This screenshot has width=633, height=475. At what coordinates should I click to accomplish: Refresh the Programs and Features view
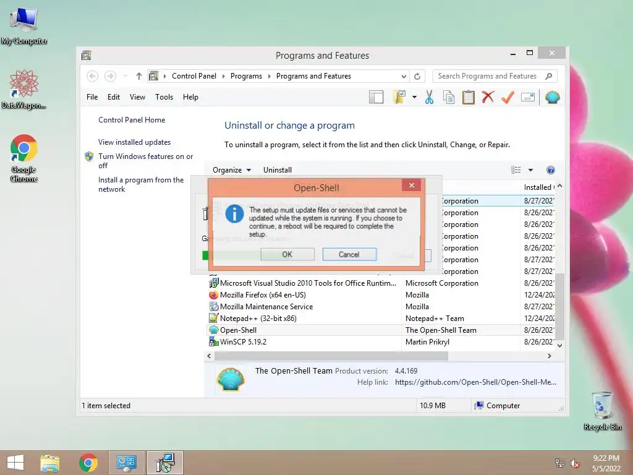pos(417,76)
